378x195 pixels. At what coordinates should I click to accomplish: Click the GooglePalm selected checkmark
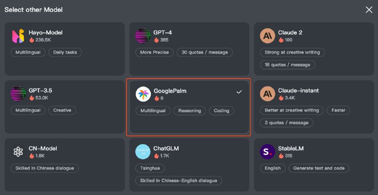[x=239, y=92]
